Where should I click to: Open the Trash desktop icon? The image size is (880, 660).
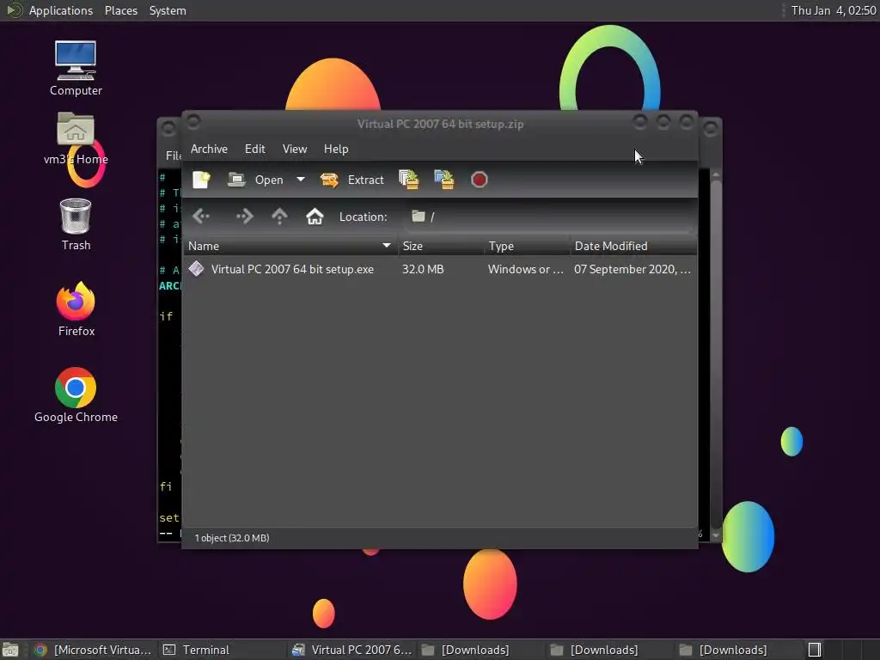pos(76,224)
